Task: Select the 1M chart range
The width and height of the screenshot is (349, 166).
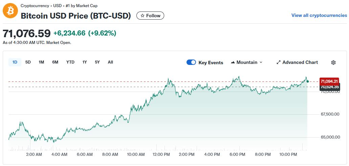Action: (x=41, y=62)
